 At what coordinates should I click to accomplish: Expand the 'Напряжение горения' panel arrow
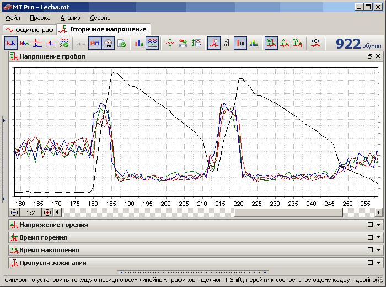click(378, 225)
